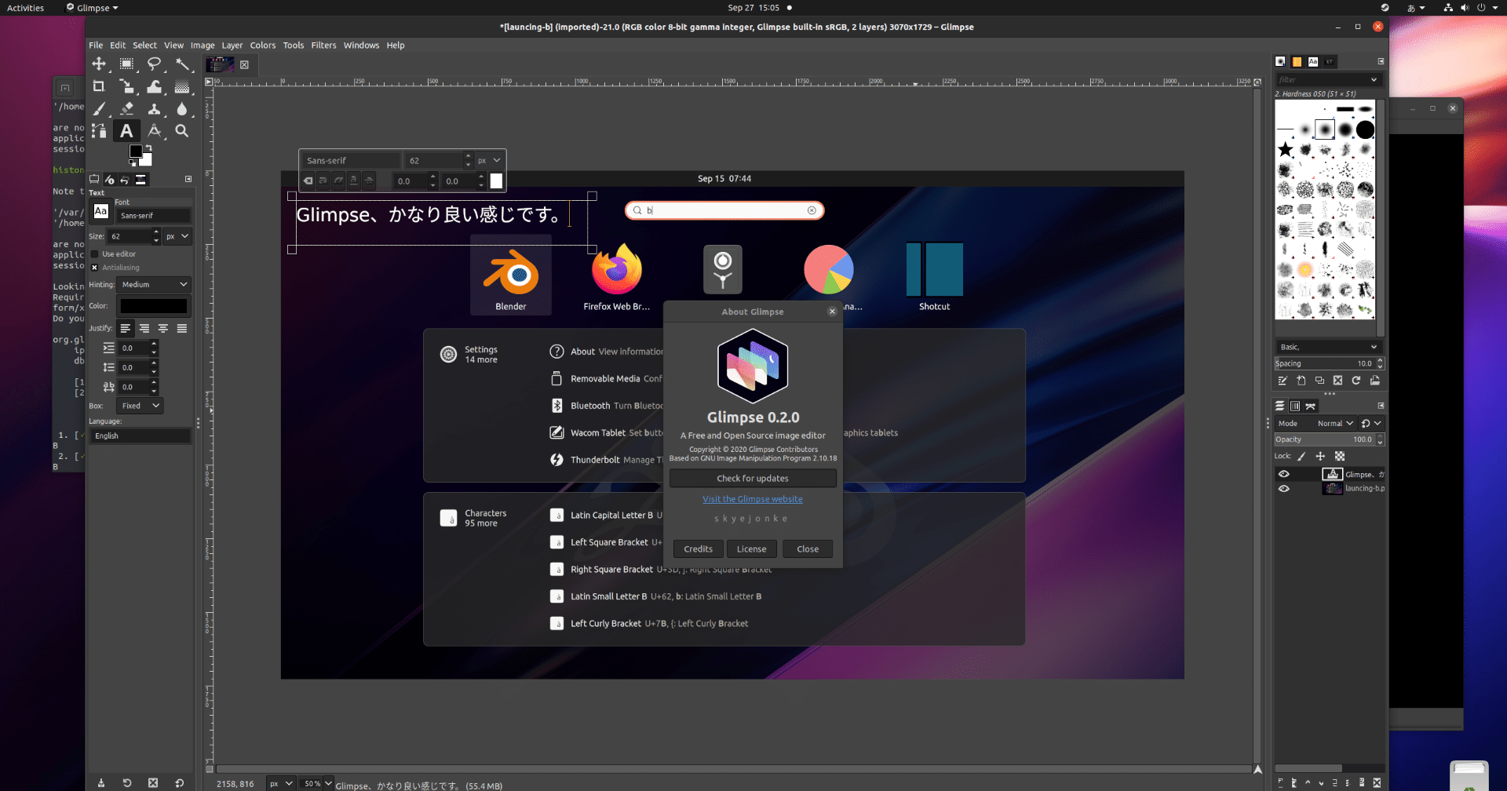Screen dimensions: 1507x791
Task: Click Check for updates in About Glimpse
Action: coord(753,478)
